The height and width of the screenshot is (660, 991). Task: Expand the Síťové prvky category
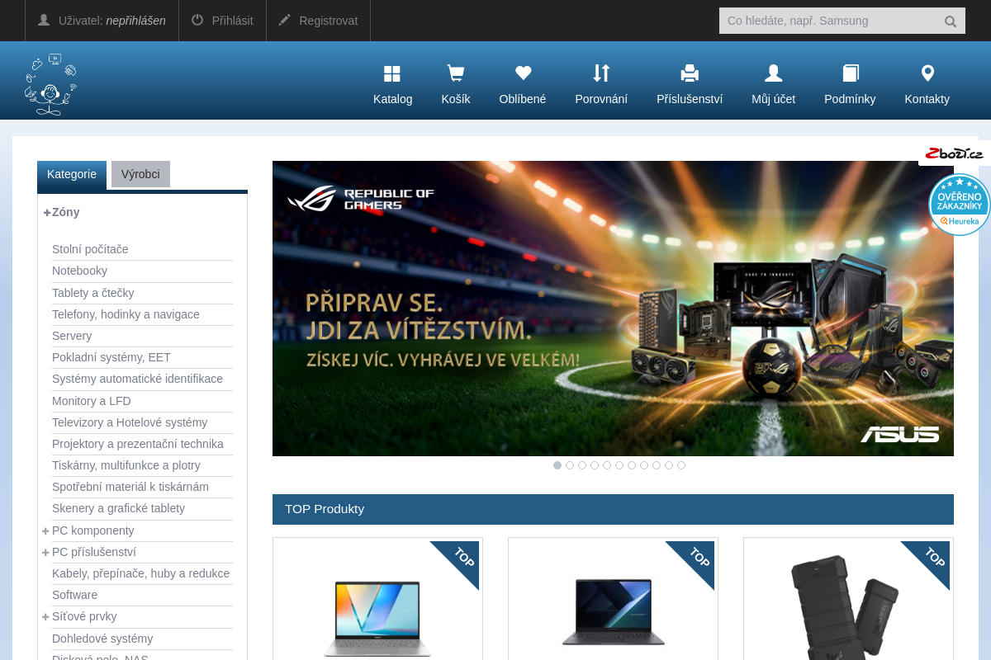45,616
